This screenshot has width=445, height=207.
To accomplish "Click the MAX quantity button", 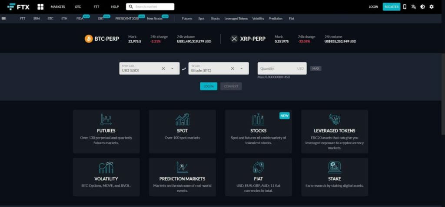I will (x=315, y=68).
